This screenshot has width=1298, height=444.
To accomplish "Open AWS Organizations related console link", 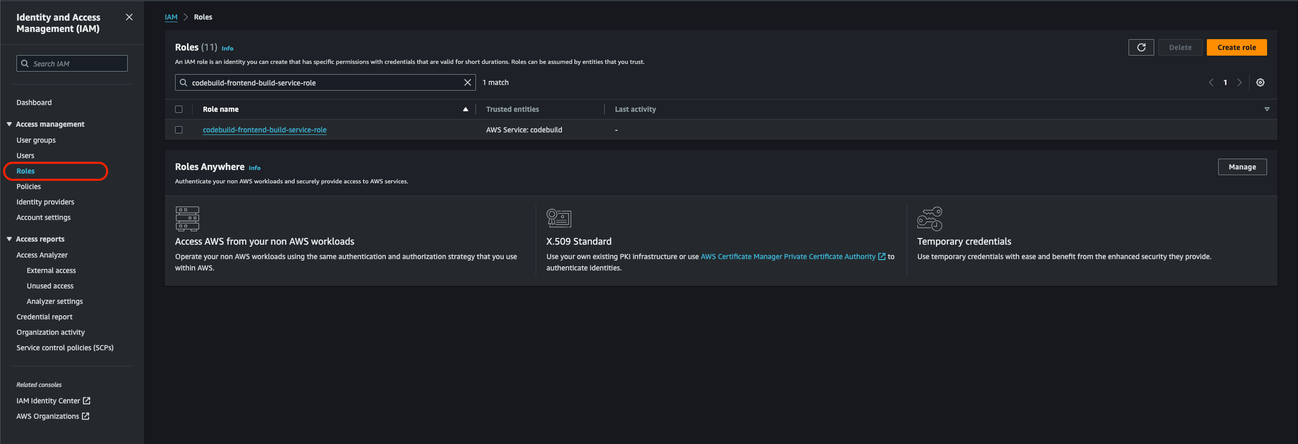I will click(x=48, y=416).
